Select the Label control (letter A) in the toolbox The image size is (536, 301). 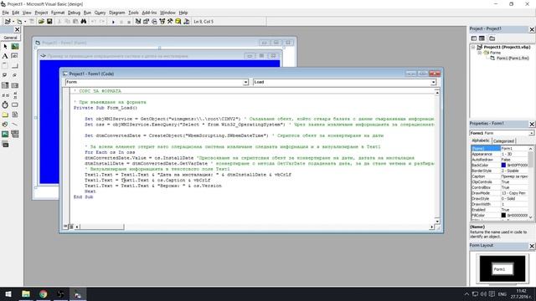pos(5,56)
